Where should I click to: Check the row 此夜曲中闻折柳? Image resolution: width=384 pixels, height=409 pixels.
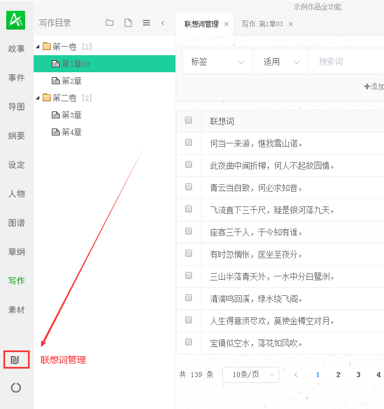click(x=189, y=164)
